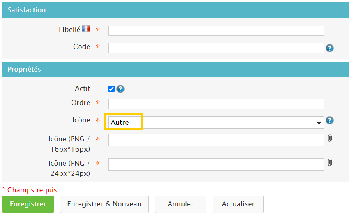This screenshot has width=349, height=215.
Task: Refresh the form with Actualiser
Action: 238,204
